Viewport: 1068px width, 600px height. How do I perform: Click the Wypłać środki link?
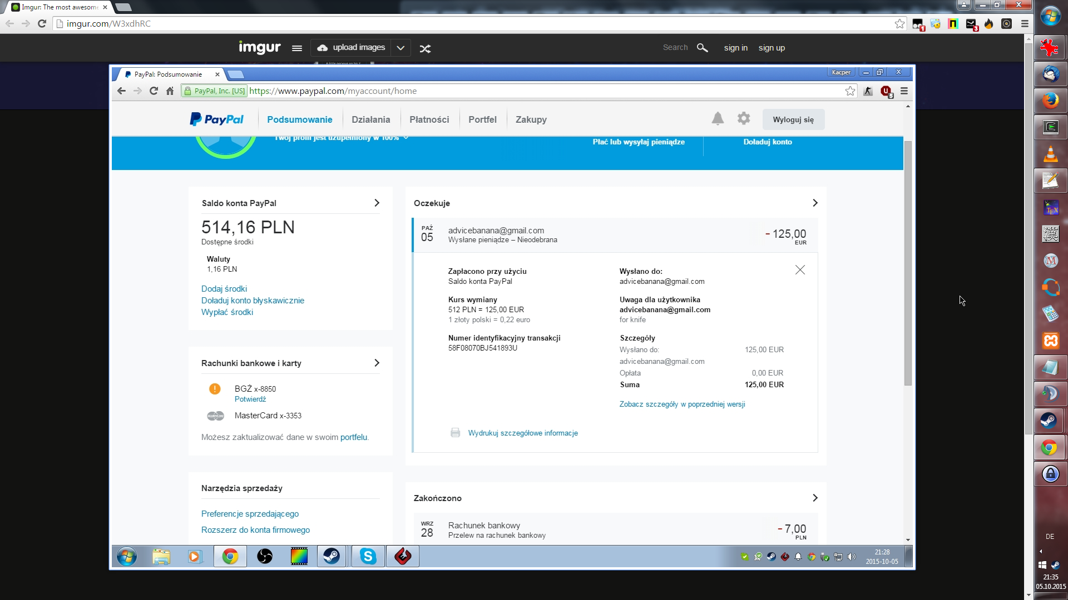coord(227,312)
